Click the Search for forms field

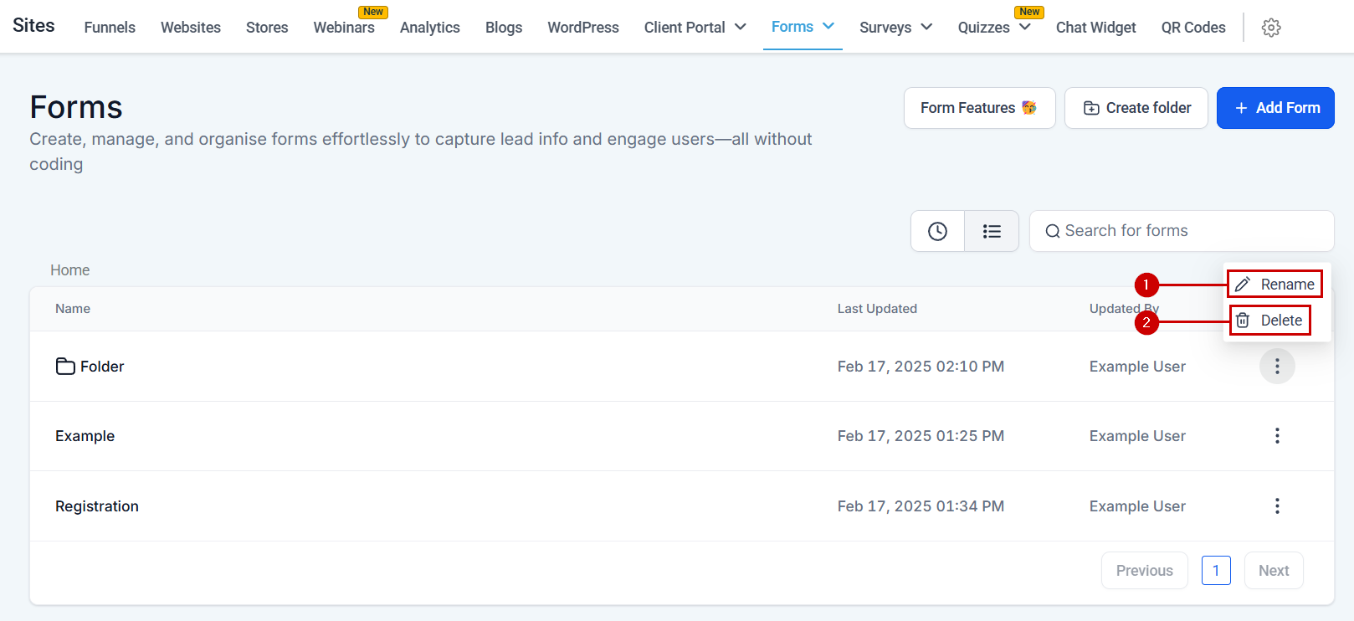[x=1180, y=231]
